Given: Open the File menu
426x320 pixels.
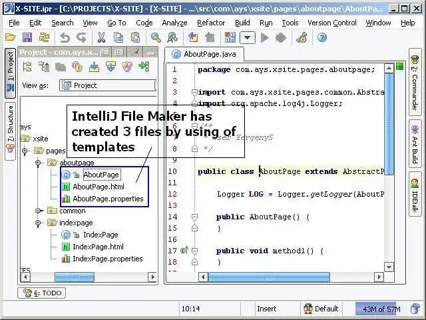Looking at the screenshot, I should point(14,23).
